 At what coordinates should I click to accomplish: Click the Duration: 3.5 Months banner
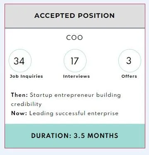click(74, 136)
